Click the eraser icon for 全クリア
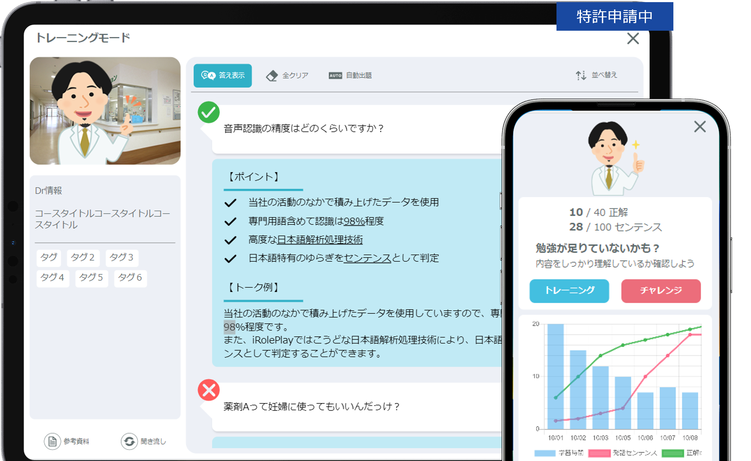The width and height of the screenshot is (751, 461). (271, 76)
